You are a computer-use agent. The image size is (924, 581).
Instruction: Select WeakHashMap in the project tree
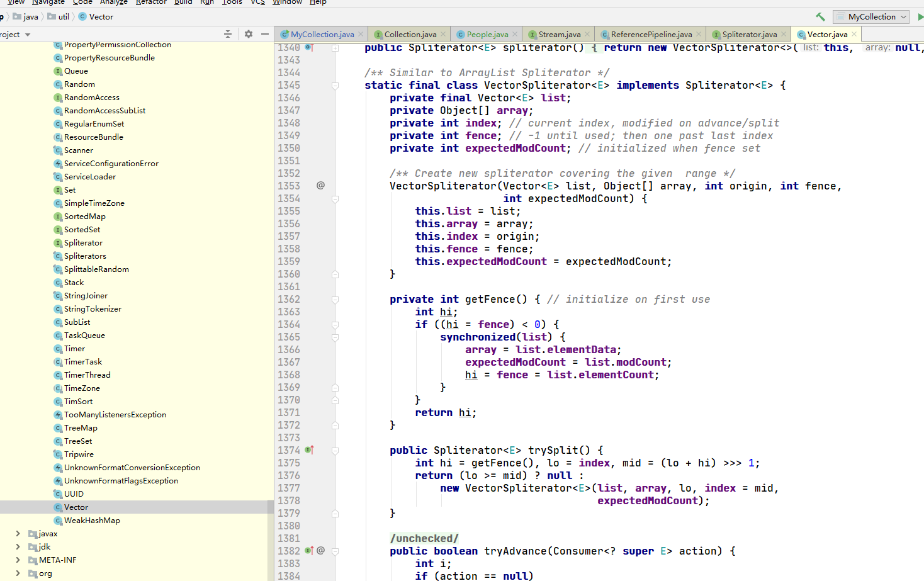tap(92, 521)
